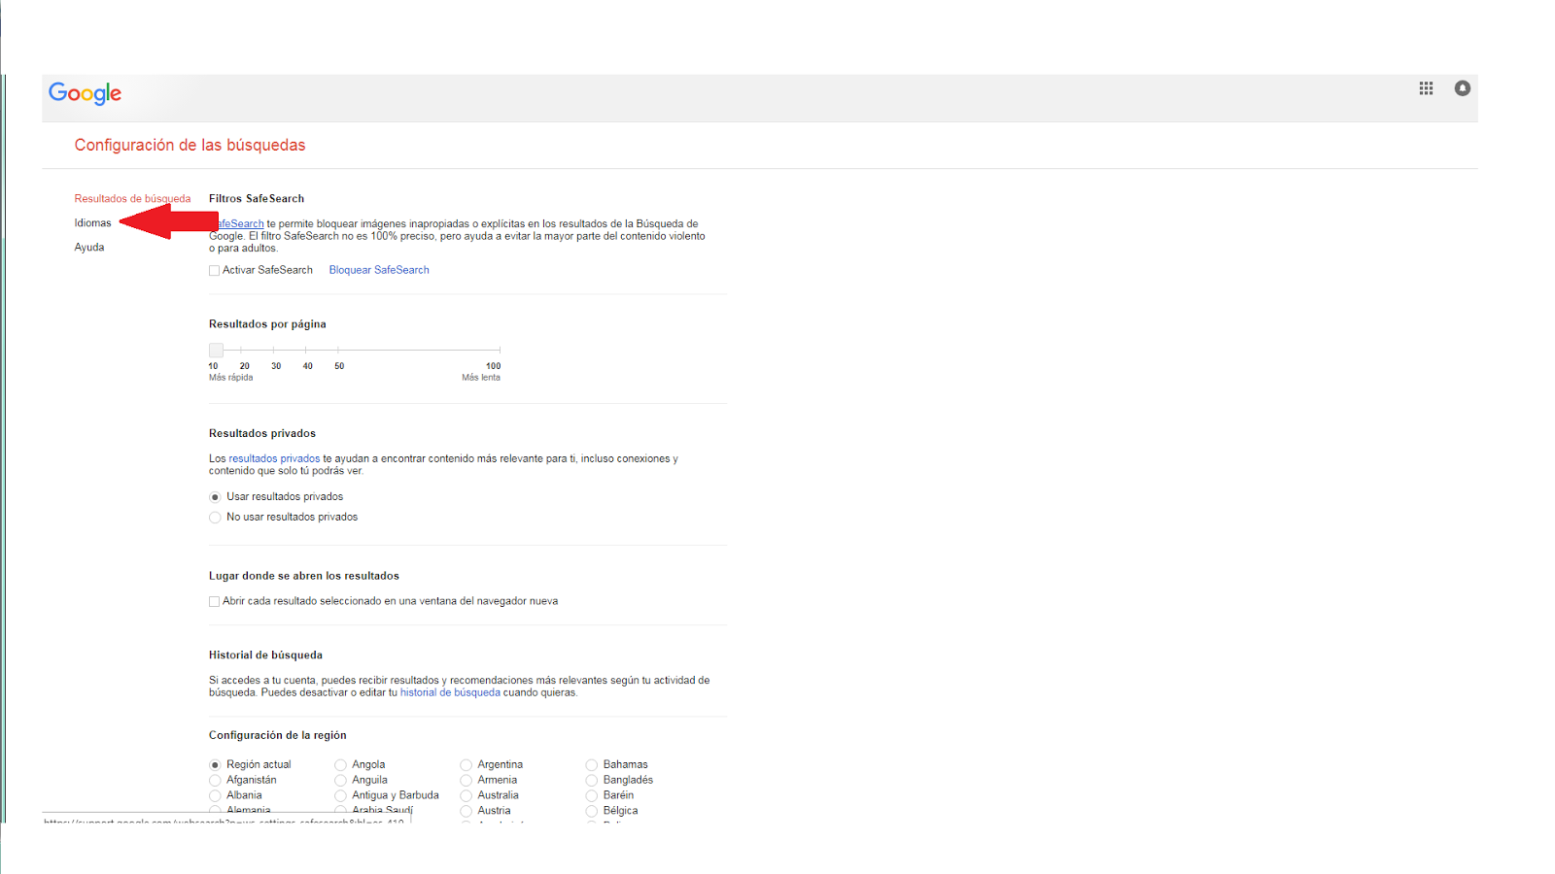Screen dimensions: 1555x874
Task: Click the Más lenta slider label
Action: 481,378
